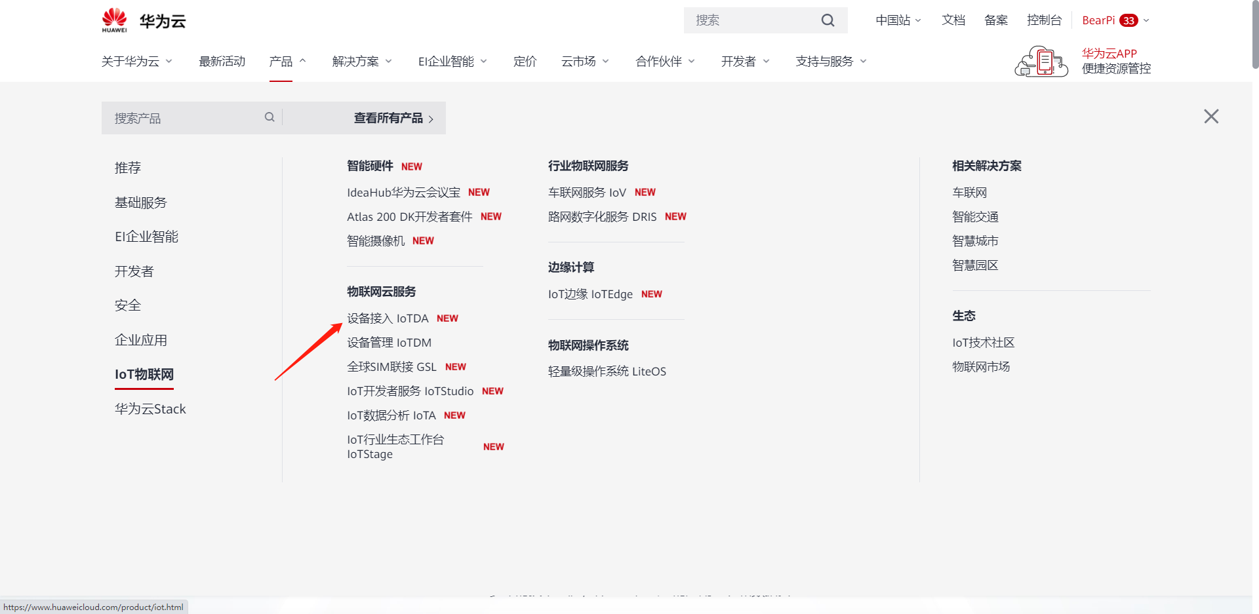Close the product mega menu with the X icon

[1210, 116]
